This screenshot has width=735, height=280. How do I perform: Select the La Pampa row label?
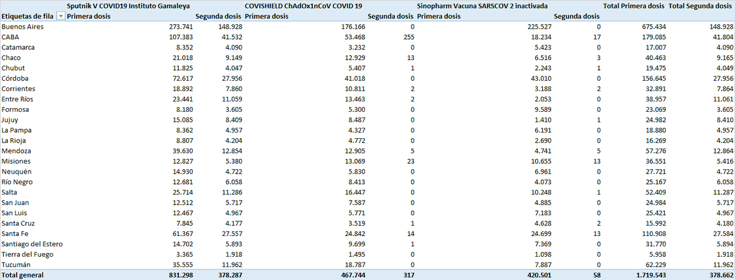pyautogui.click(x=17, y=130)
